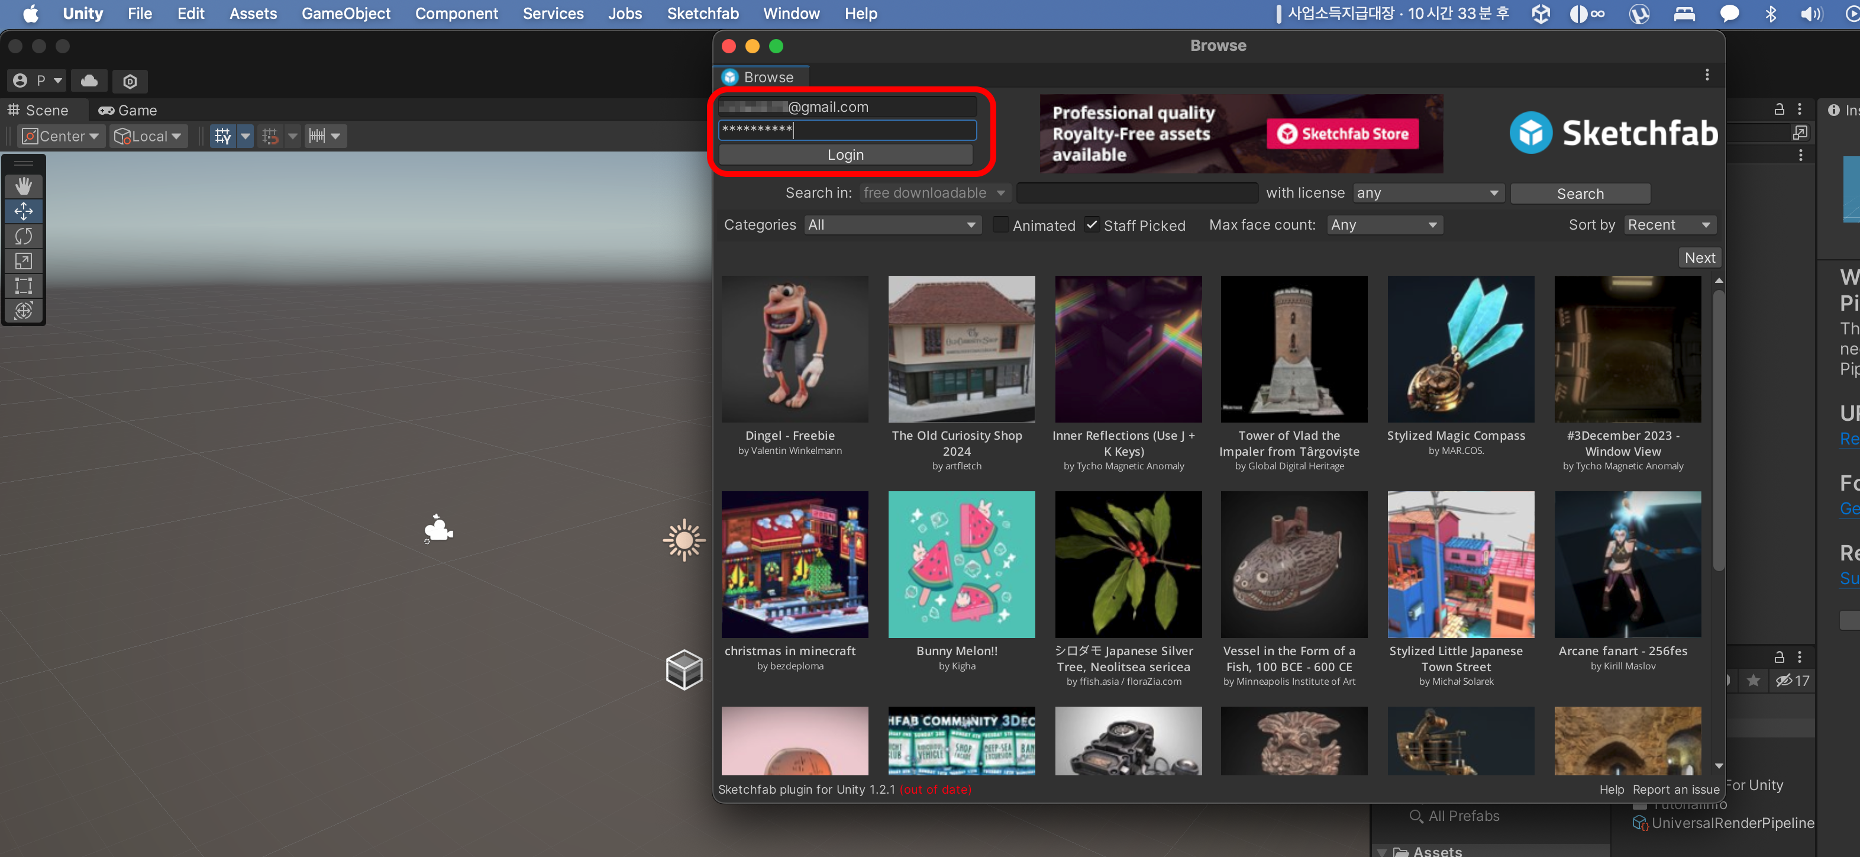Screen dimensions: 1860x857
Task: Select the Hand view tool
Action: (23, 186)
